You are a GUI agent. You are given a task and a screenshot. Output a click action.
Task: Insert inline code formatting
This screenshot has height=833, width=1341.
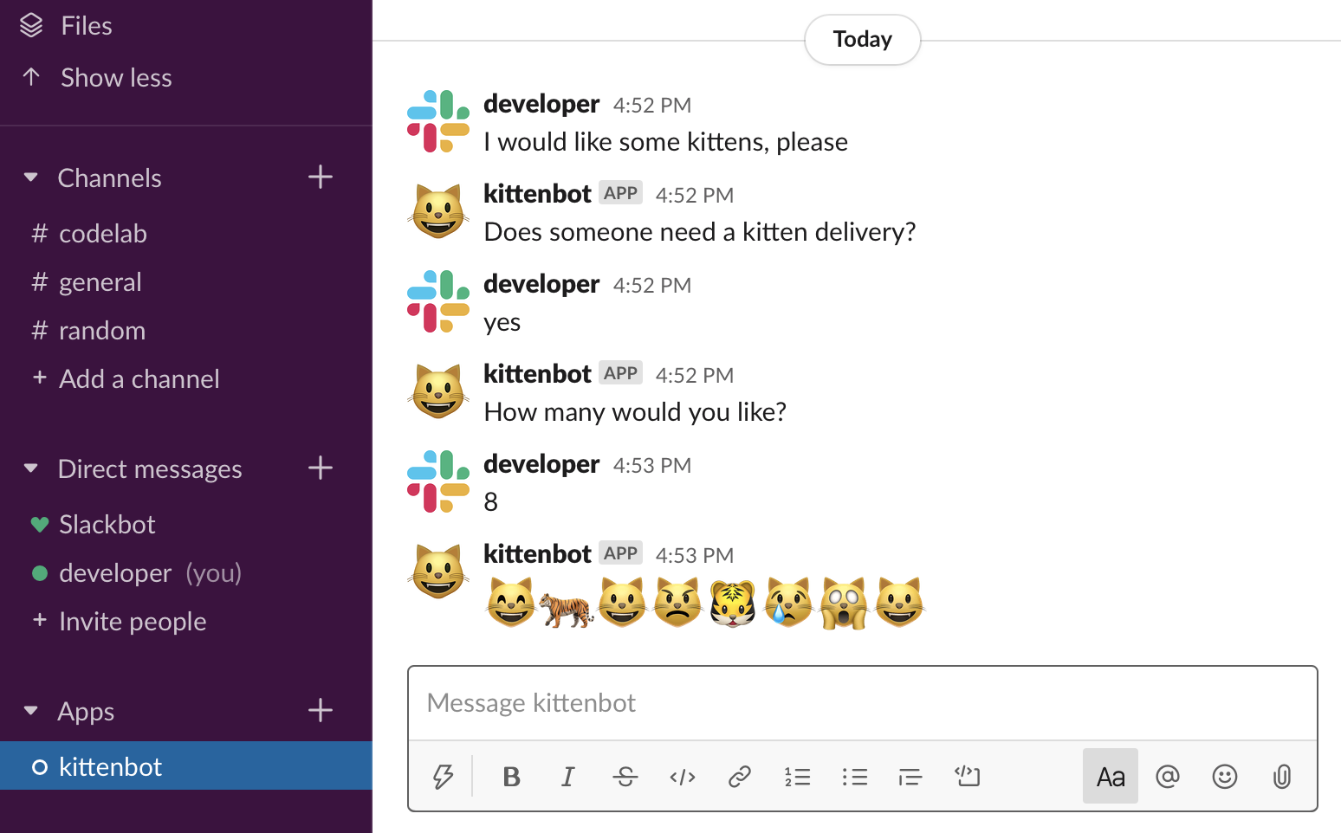pyautogui.click(x=682, y=777)
